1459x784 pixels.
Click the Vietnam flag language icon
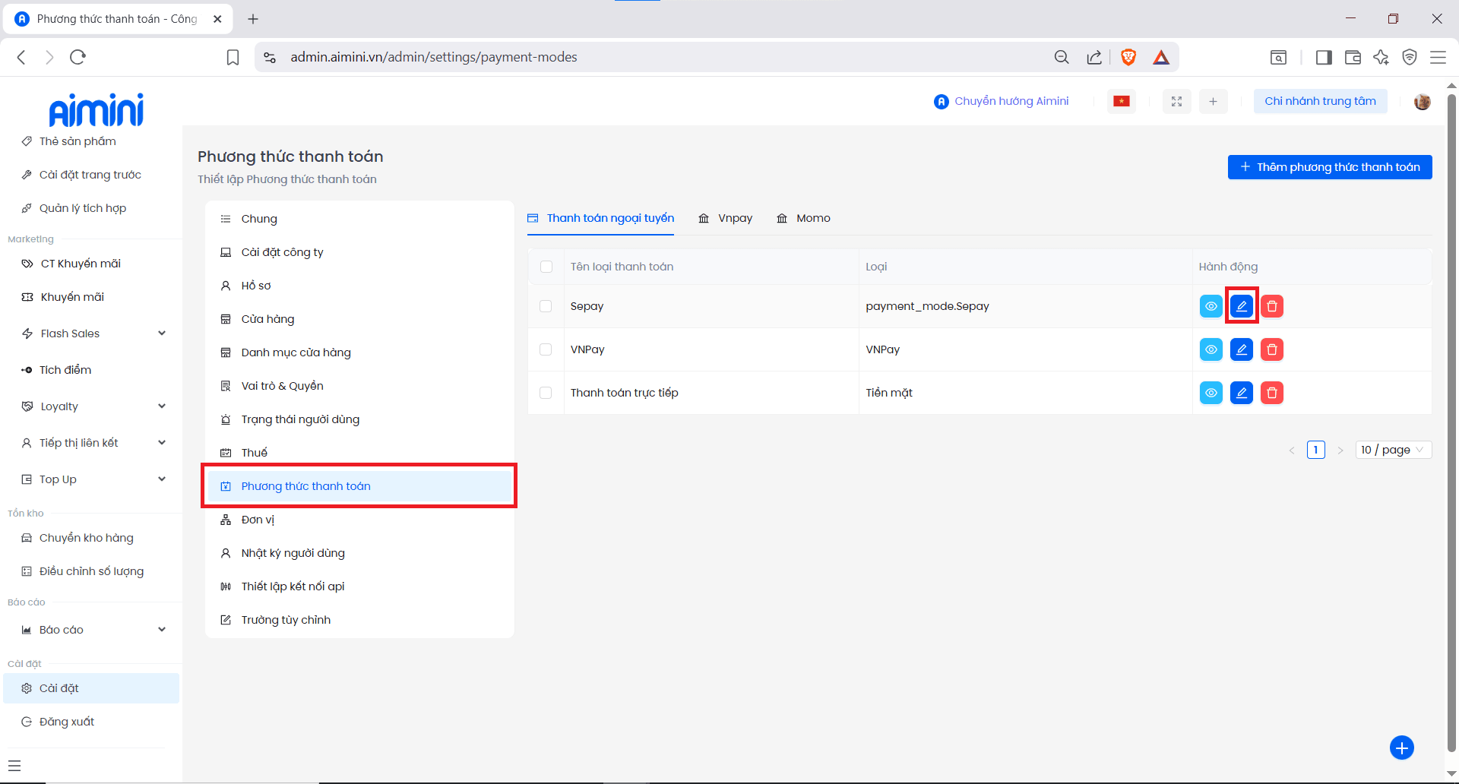point(1122,101)
